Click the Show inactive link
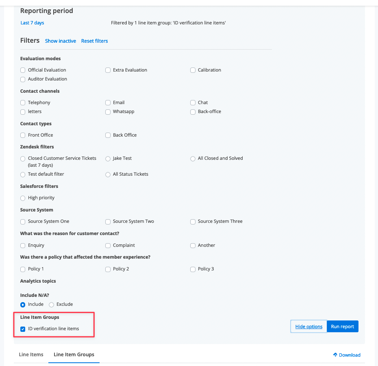 (61, 41)
